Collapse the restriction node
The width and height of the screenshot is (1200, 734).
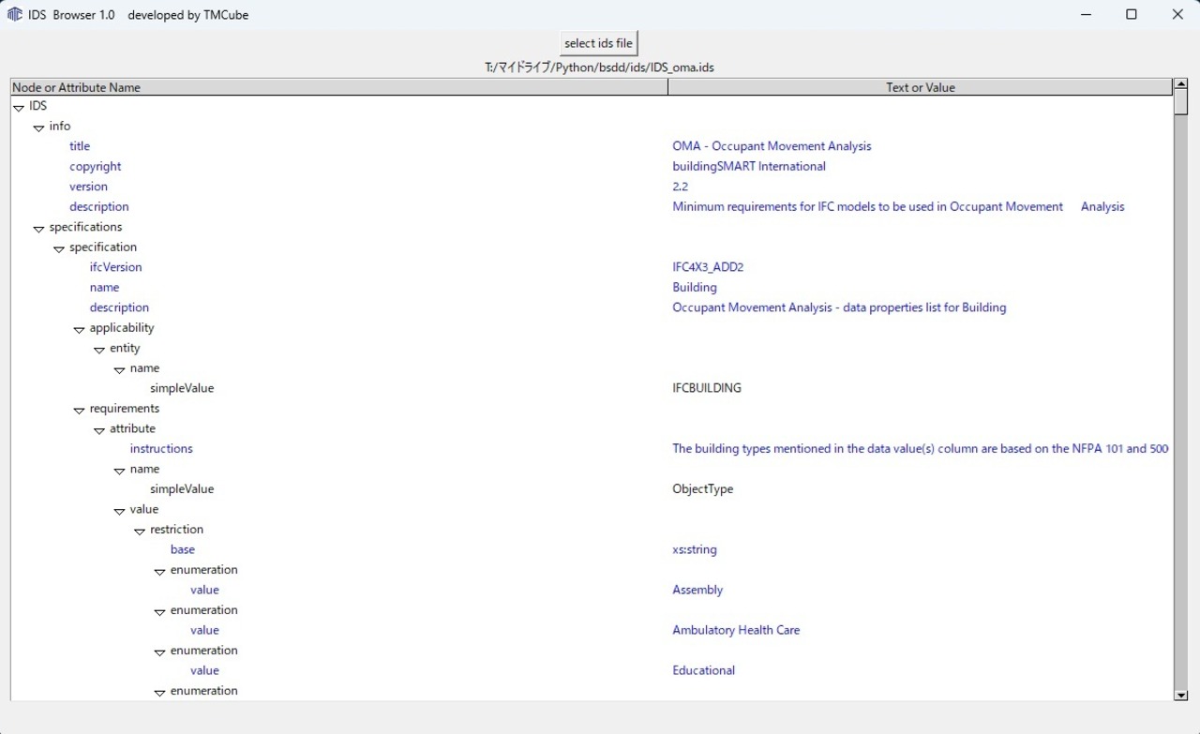pos(140,531)
